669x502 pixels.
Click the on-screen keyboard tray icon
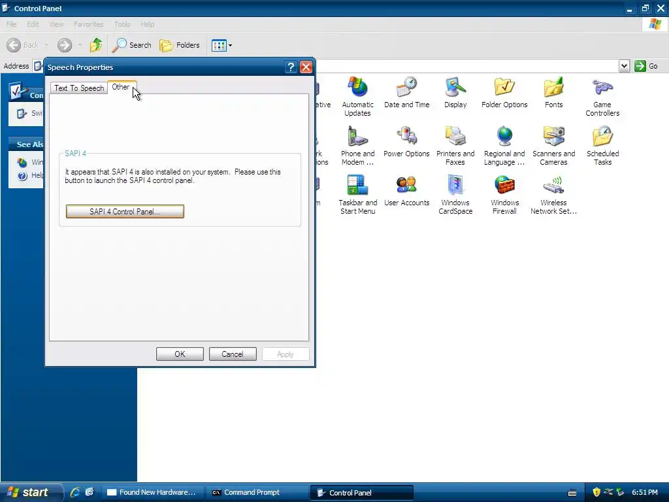572,493
